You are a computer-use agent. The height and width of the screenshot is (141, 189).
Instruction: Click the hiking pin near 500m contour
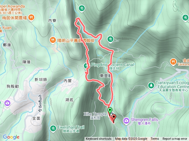[x=110, y=39]
